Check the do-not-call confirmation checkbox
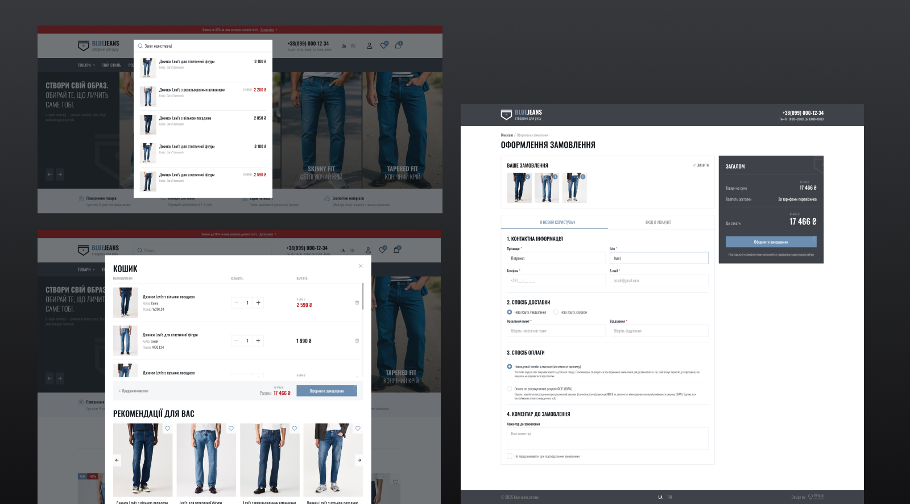Image resolution: width=910 pixels, height=504 pixels. 510,456
